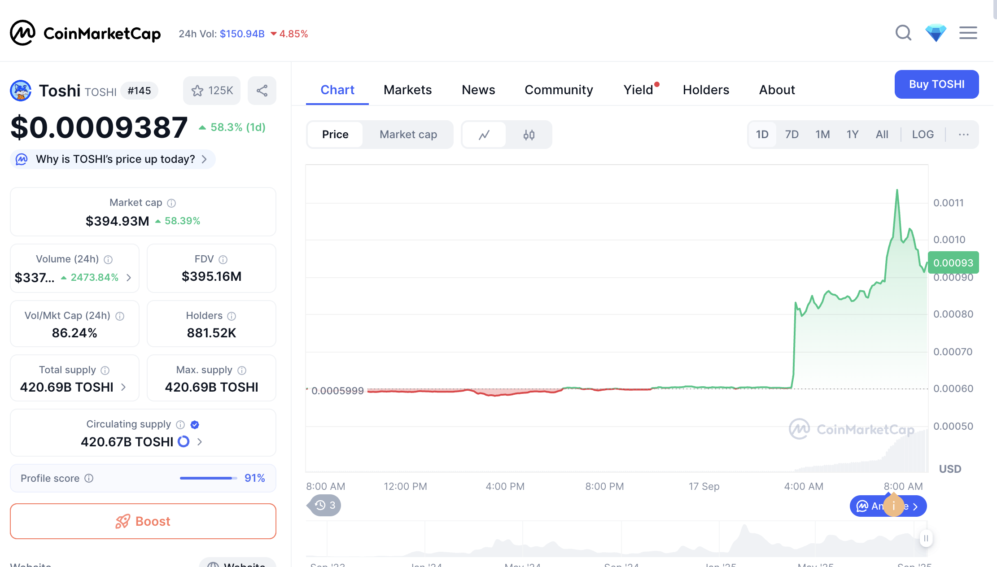This screenshot has height=567, width=997.
Task: Expand Circulating supply details chevron
Action: [x=200, y=442]
